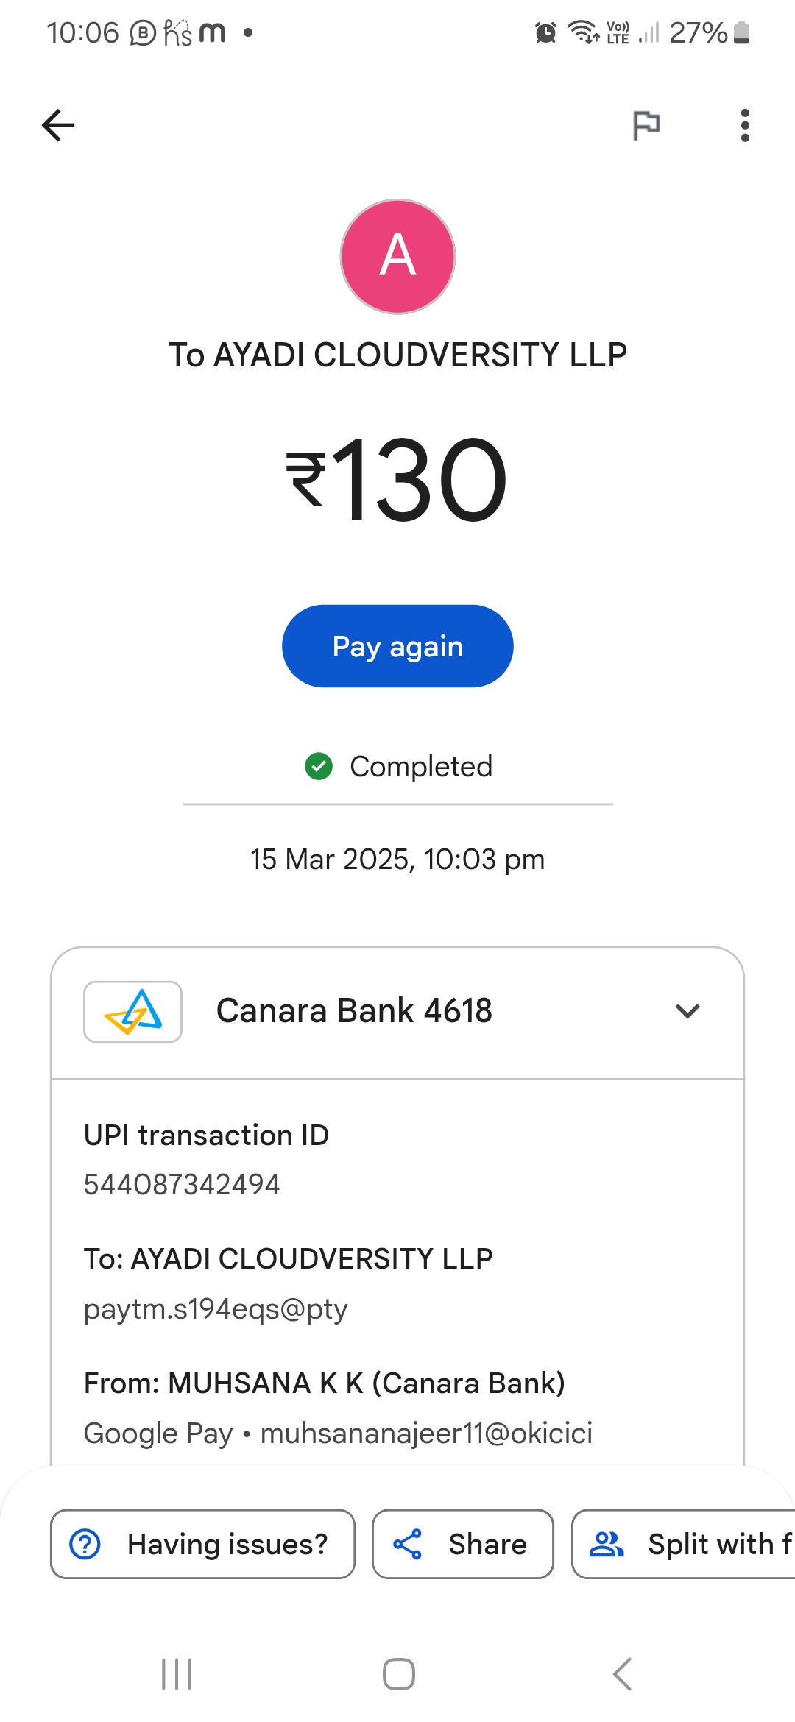Tap the pink 'A' recipient avatar
This screenshot has width=795, height=1722.
coord(397,256)
